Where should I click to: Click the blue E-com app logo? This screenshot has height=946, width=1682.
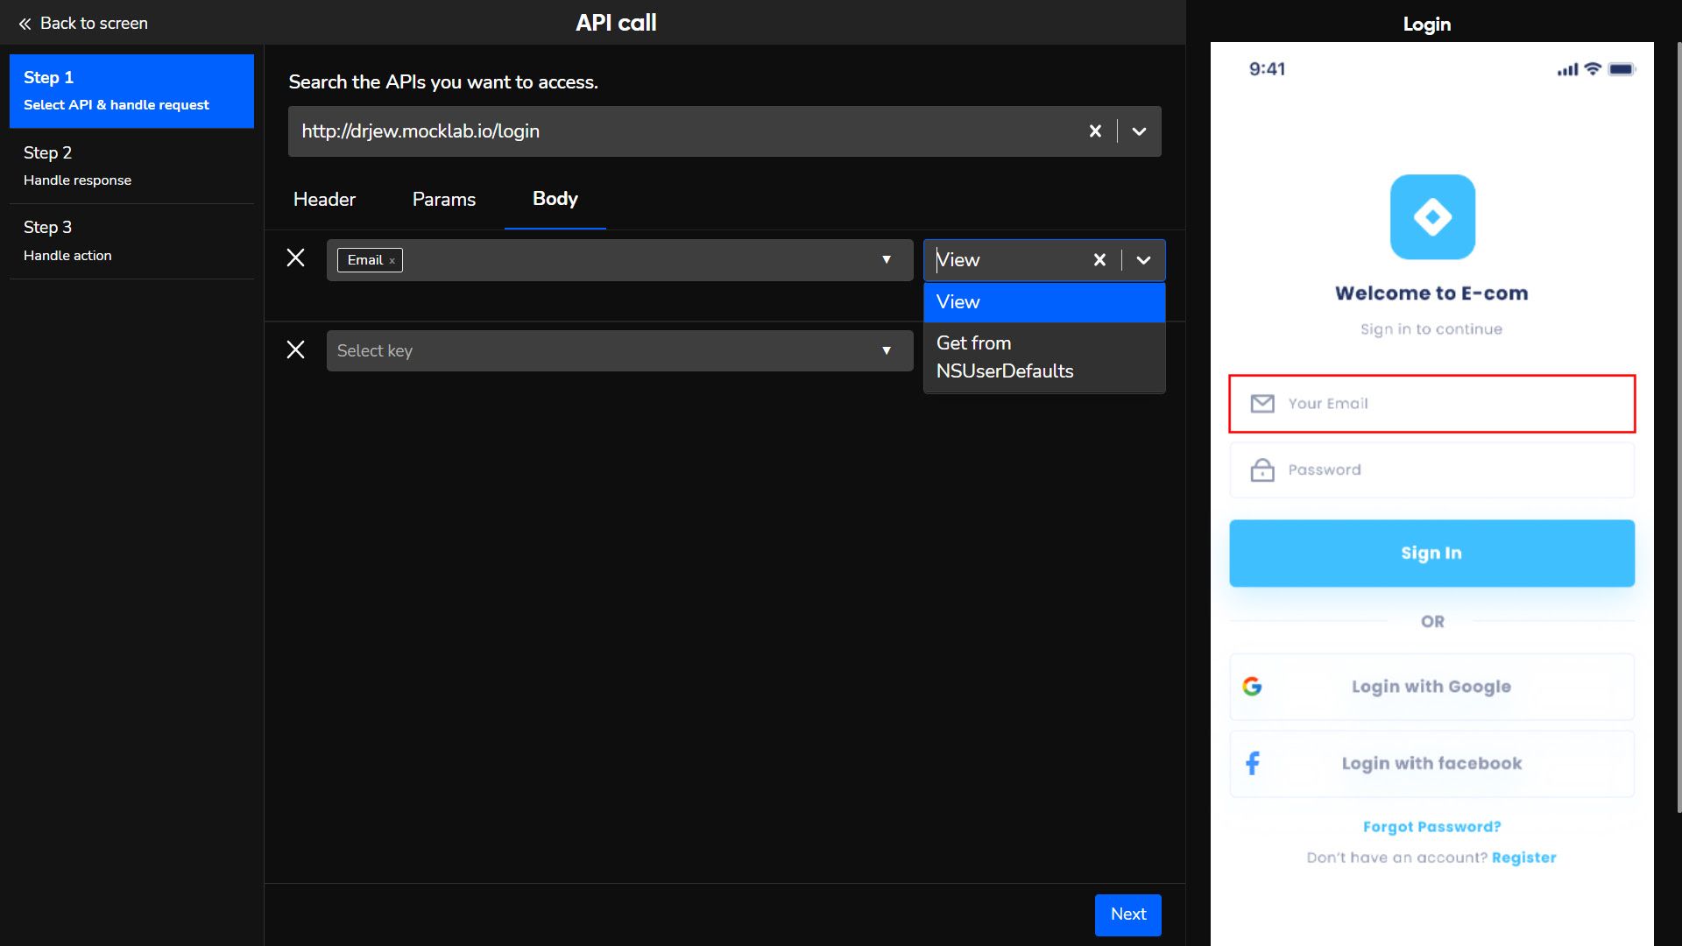1432,217
